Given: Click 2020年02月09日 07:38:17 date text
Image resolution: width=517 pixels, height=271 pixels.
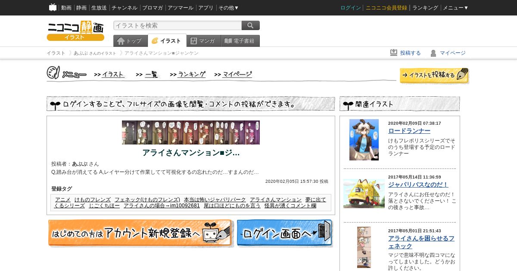Looking at the screenshot, I should [414, 123].
